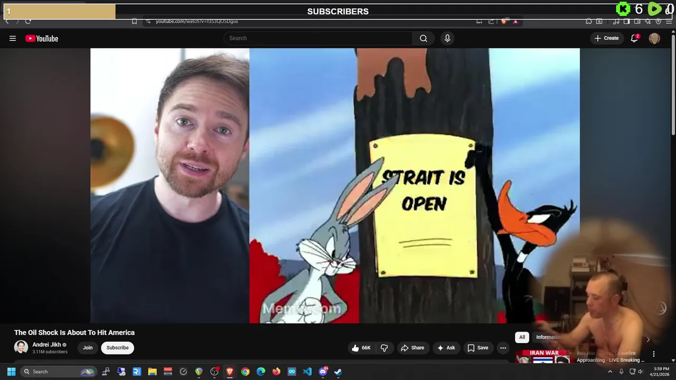This screenshot has width=676, height=380.
Task: Open Steam from taskbar
Action: tap(338, 372)
